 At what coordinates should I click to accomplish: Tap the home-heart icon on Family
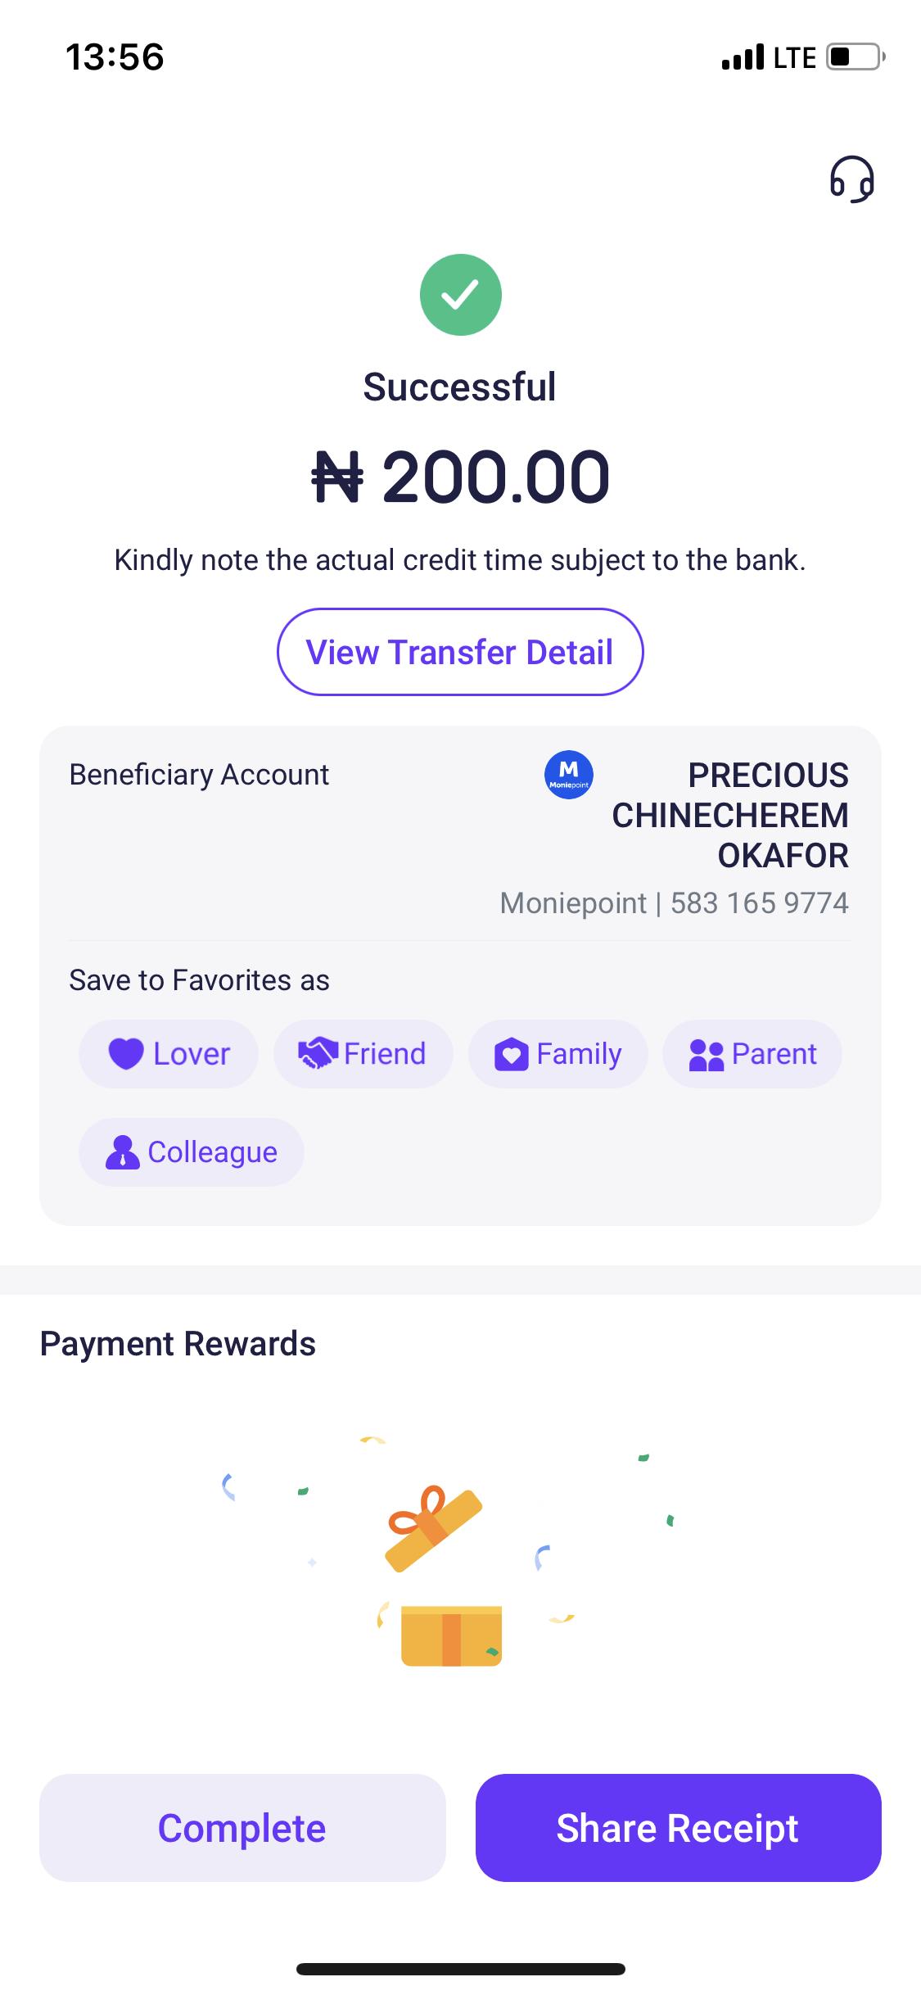tap(512, 1054)
